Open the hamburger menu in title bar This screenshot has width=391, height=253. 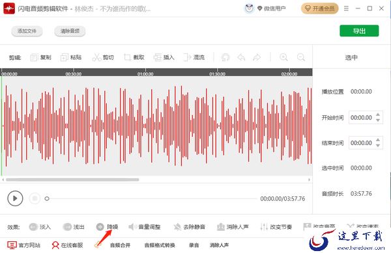click(346, 8)
